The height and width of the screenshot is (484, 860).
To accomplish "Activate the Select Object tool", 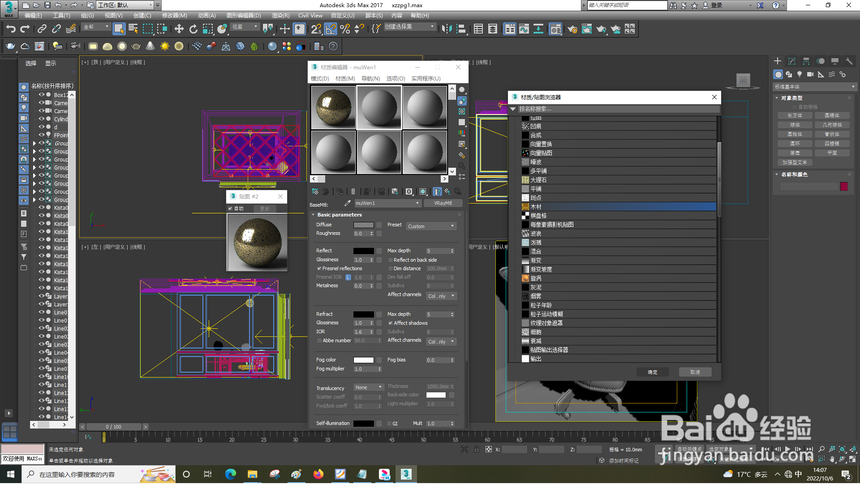I will [119, 29].
